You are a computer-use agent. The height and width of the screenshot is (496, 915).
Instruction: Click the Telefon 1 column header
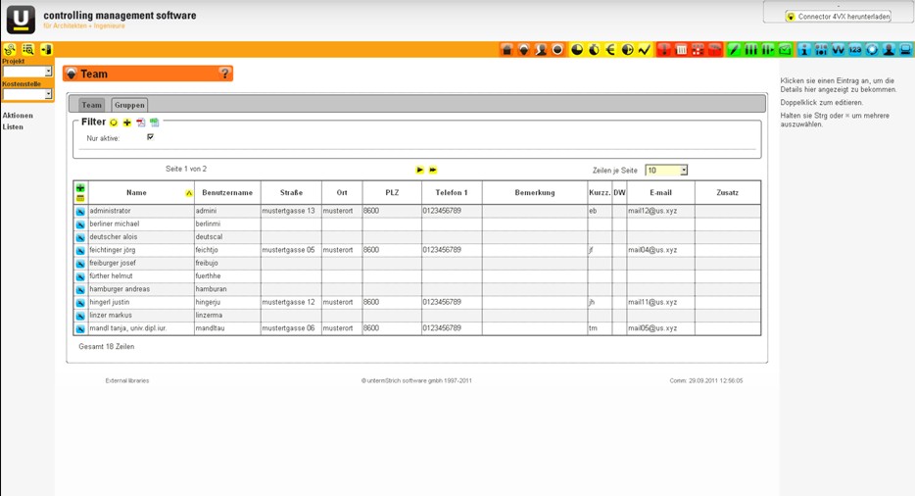tap(452, 193)
